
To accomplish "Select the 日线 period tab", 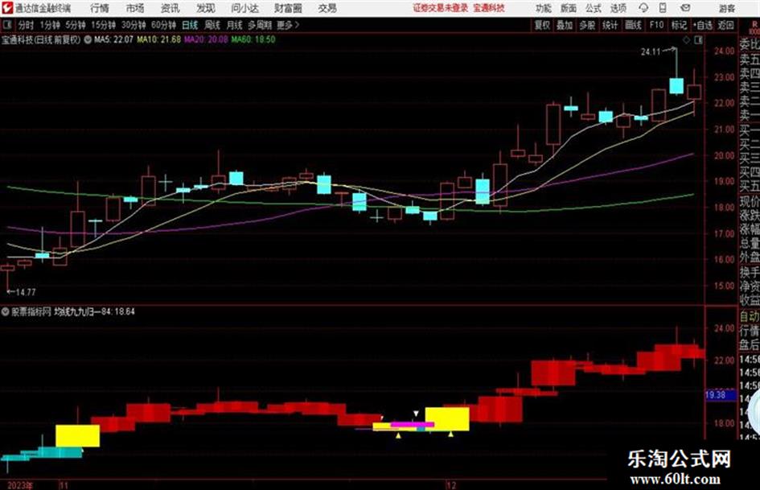I will pos(190,25).
